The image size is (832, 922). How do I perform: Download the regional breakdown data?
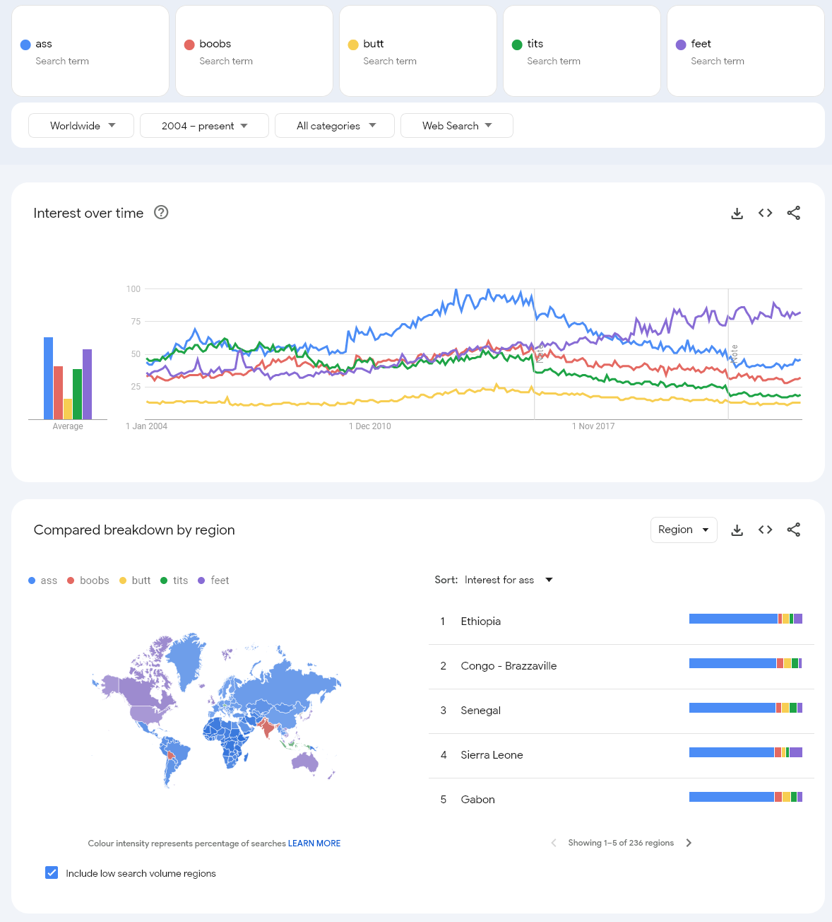[737, 530]
